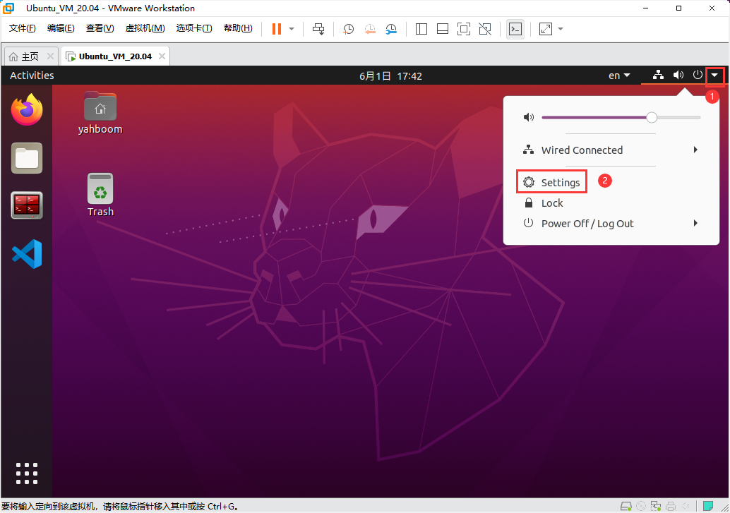This screenshot has width=730, height=513.
Task: Expand the Wired Connected submenu
Action: pos(611,150)
